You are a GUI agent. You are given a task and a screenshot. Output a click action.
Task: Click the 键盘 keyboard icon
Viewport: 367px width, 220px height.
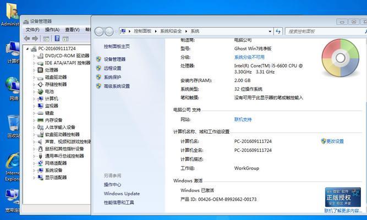click(41, 113)
